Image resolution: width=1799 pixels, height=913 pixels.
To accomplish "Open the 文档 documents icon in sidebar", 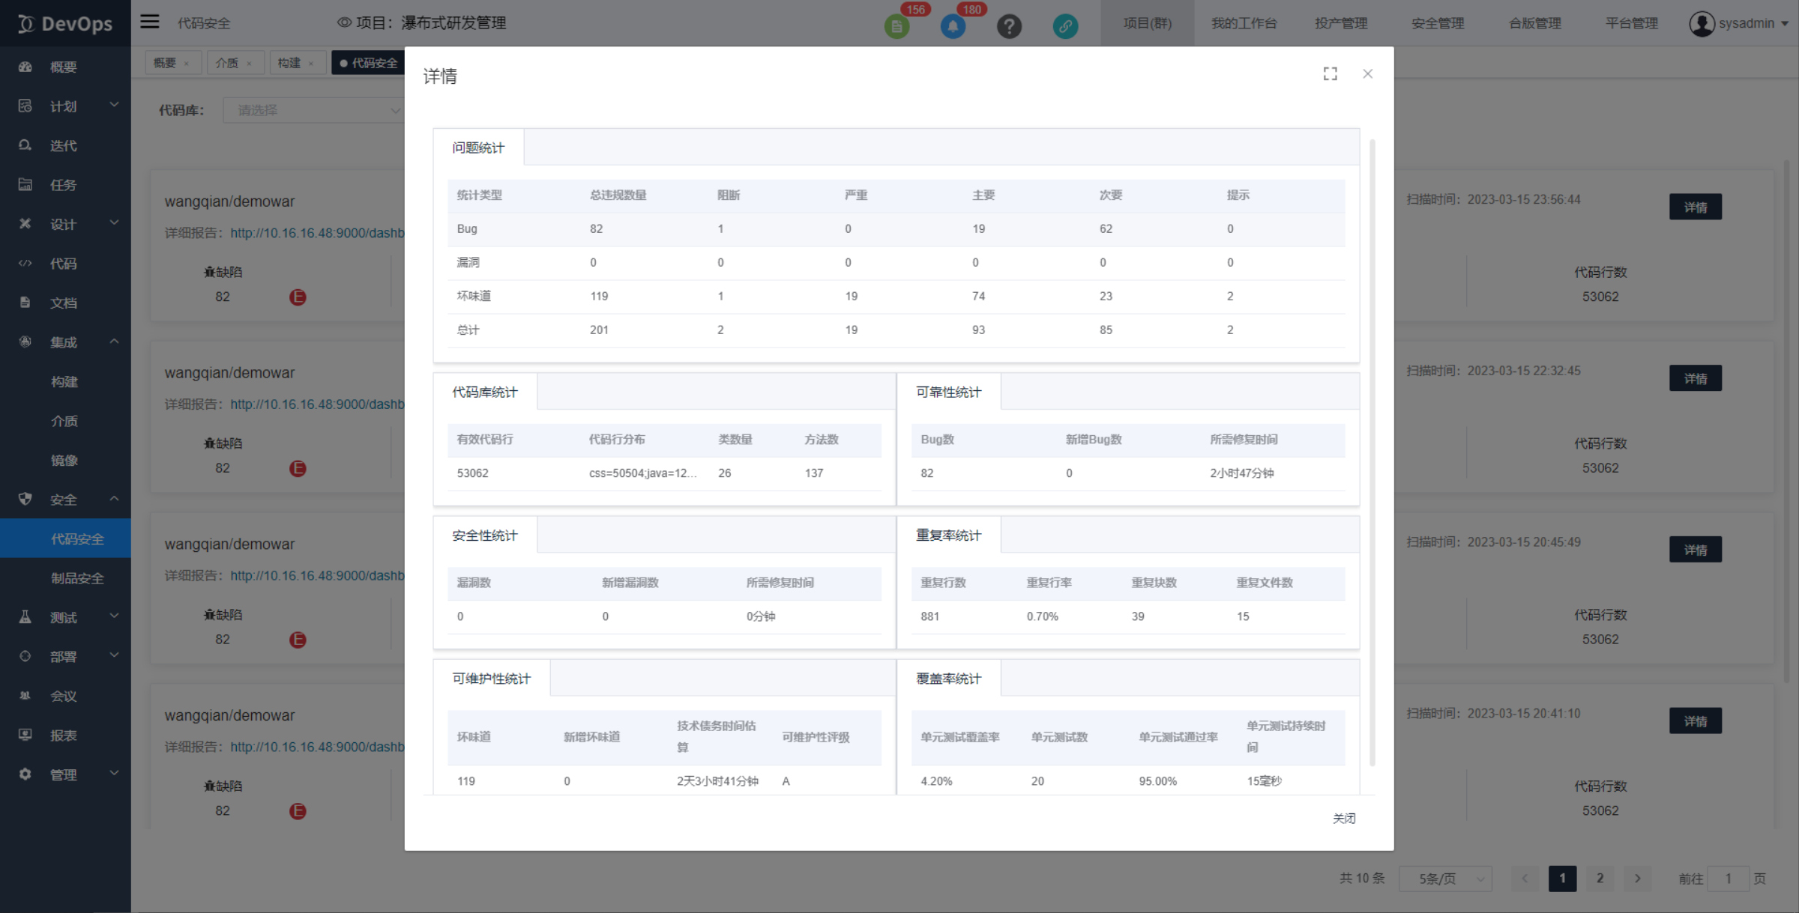I will click(25, 303).
